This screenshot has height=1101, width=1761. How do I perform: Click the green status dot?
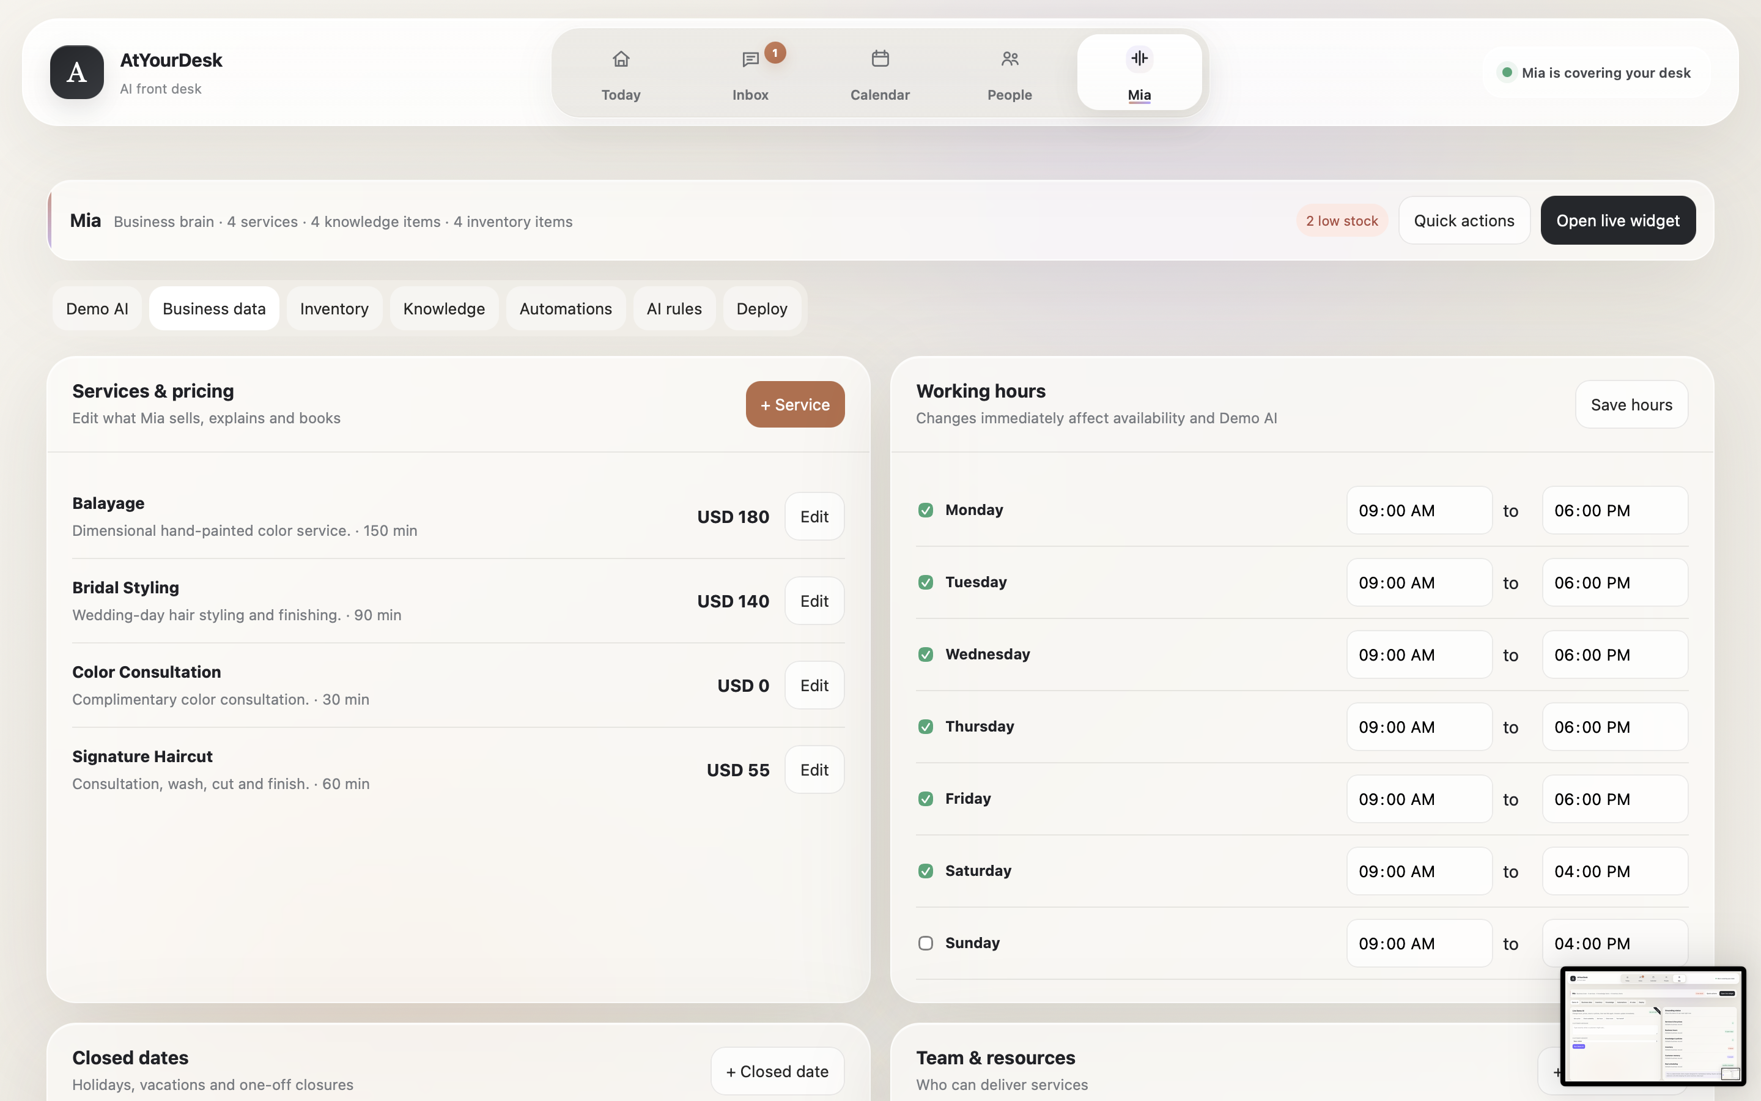click(x=1507, y=72)
